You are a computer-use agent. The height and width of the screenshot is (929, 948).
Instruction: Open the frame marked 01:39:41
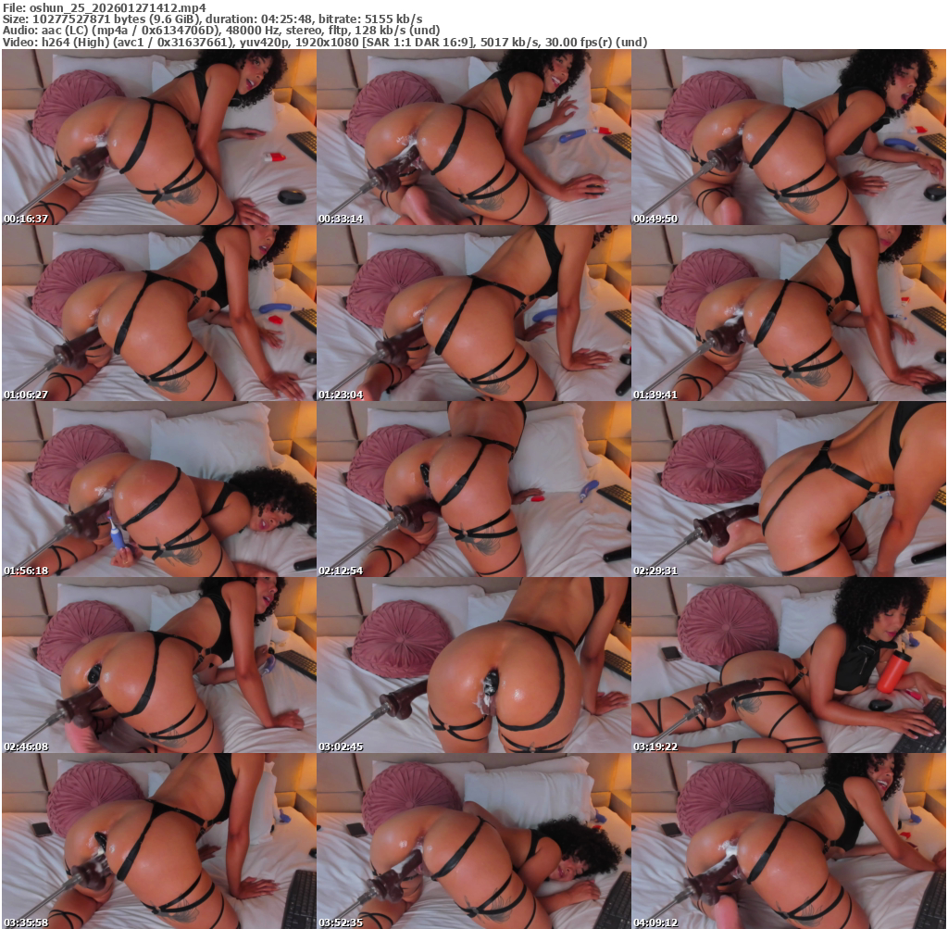point(789,313)
